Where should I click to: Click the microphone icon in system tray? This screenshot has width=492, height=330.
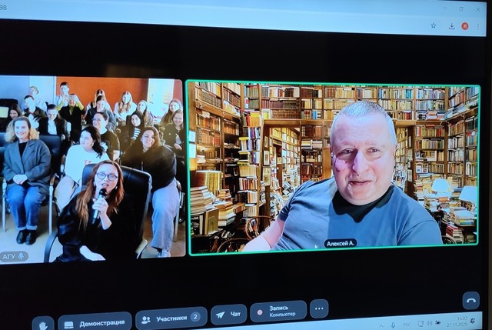pos(393,325)
